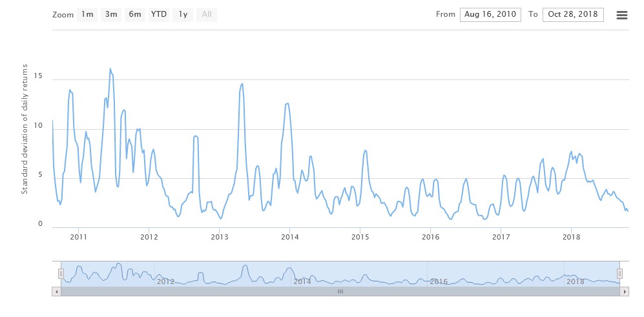The width and height of the screenshot is (644, 317).
Task: Set zoom range to 1m
Action: pyautogui.click(x=87, y=14)
